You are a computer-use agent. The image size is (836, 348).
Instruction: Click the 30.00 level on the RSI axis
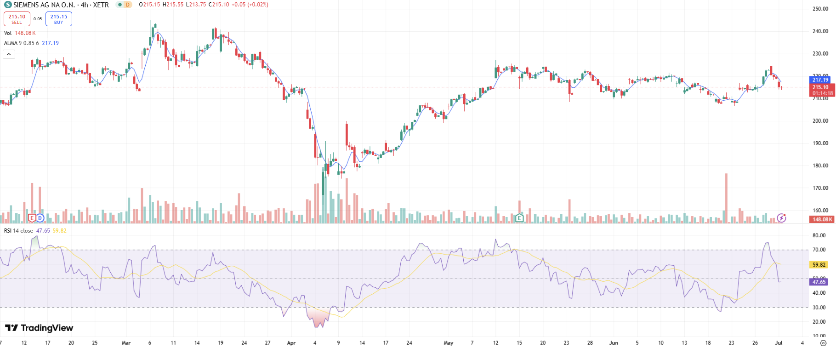(819, 308)
